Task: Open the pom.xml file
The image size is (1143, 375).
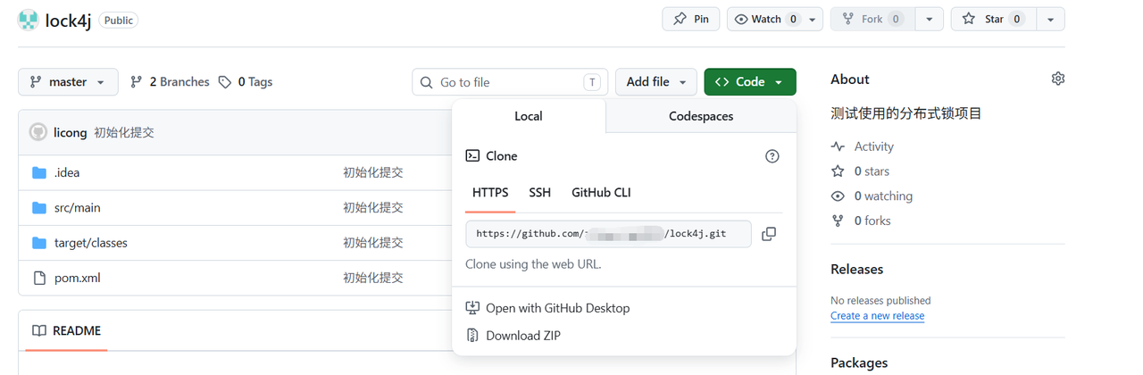Action: (x=78, y=278)
